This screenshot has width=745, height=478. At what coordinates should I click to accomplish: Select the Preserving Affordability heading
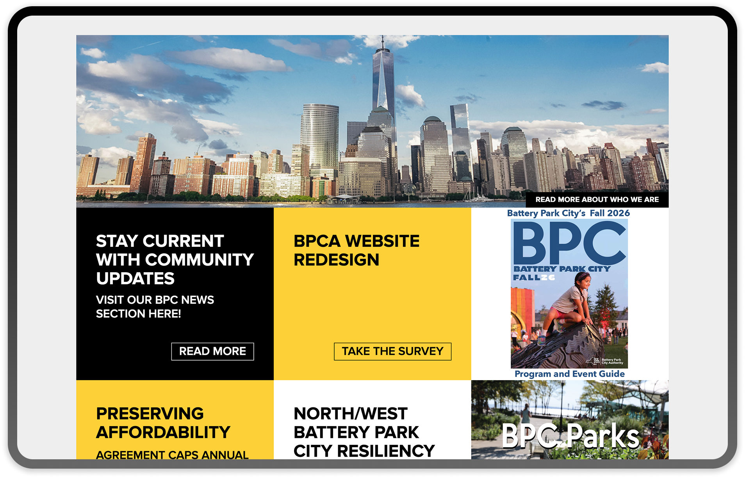[163, 423]
